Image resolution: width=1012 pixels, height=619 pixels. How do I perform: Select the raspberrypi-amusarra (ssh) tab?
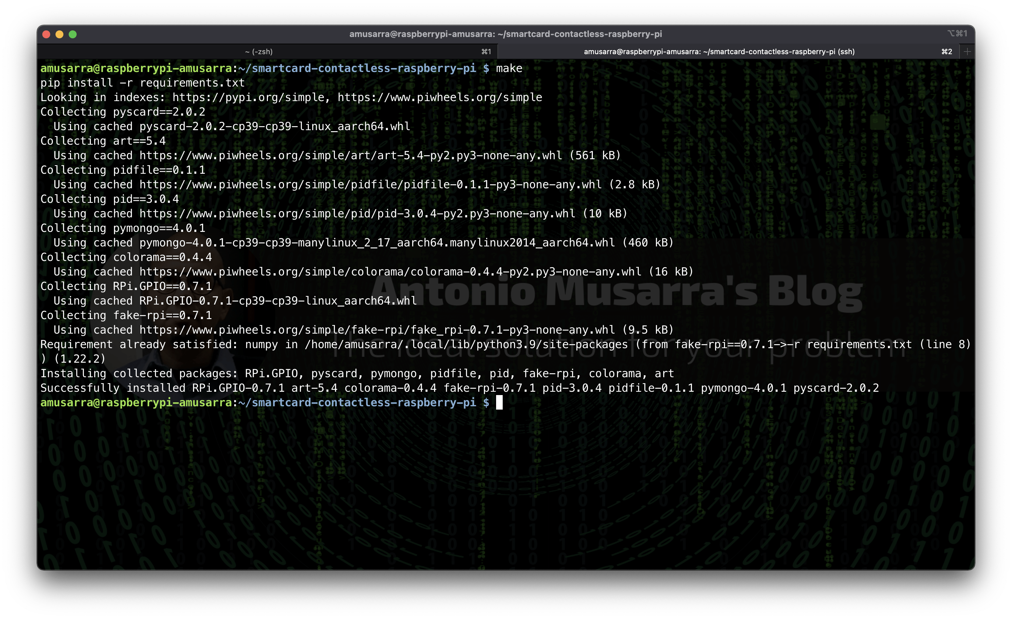tap(729, 51)
